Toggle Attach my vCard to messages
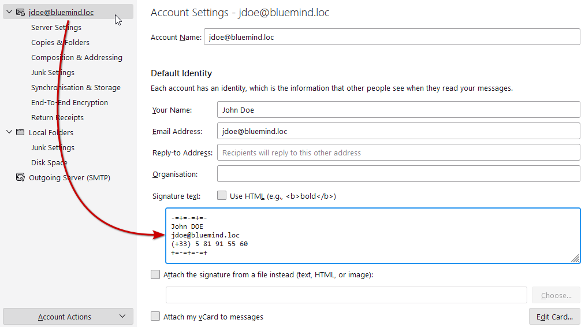 pos(155,317)
